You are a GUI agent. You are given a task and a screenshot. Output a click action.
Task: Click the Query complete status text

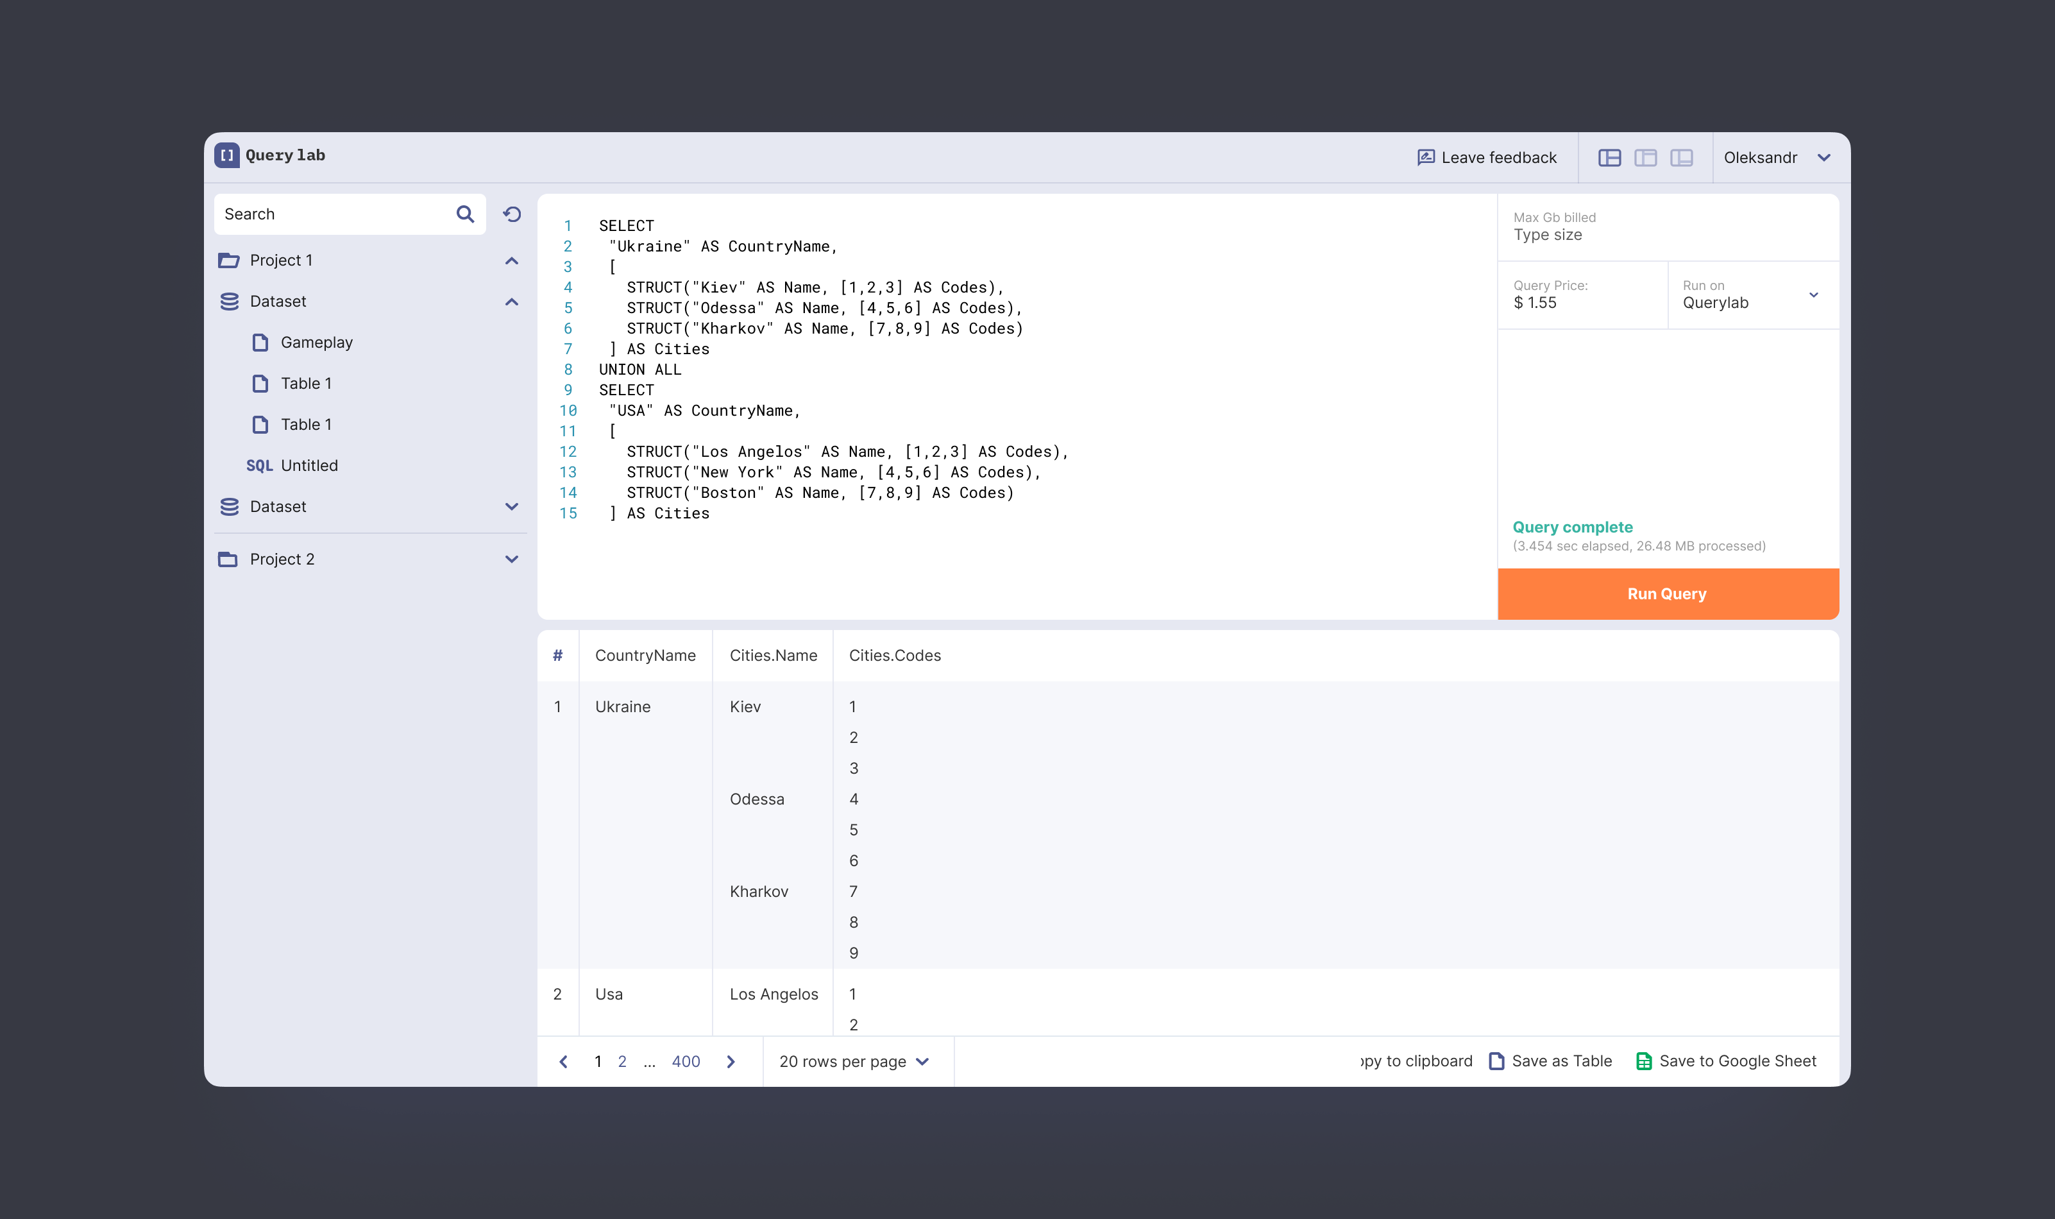pyautogui.click(x=1572, y=527)
